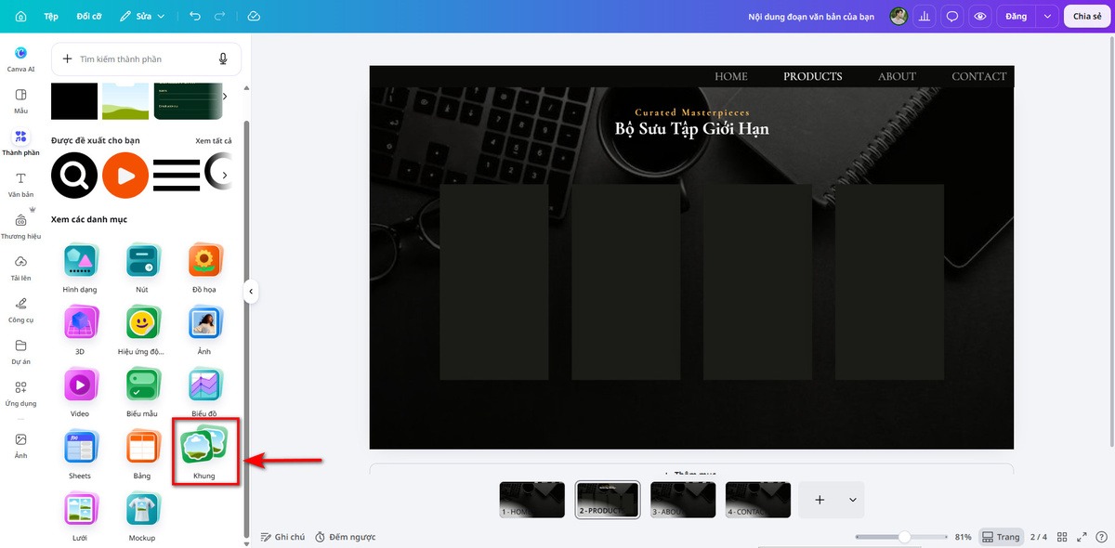
Task: Open the Đổi cỡ menu
Action: pos(89,16)
